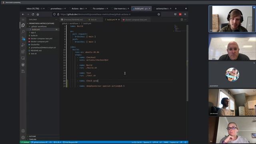256x144 pixels.
Task: Open the browser shield extension icon
Action: [175, 14]
